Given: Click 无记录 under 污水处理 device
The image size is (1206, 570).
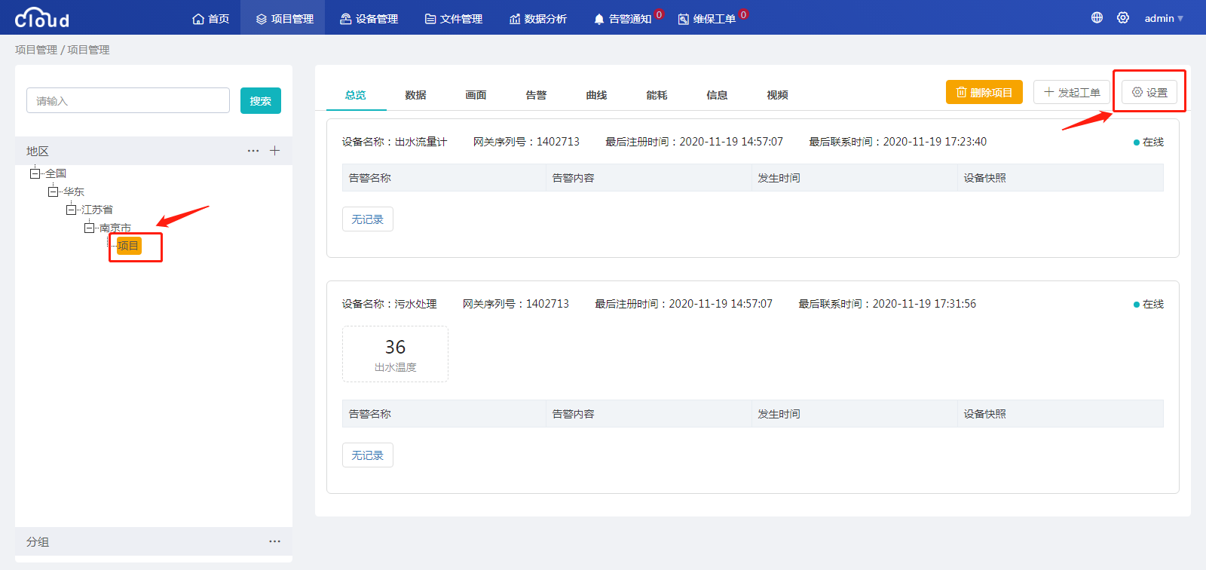Looking at the screenshot, I should 368,455.
